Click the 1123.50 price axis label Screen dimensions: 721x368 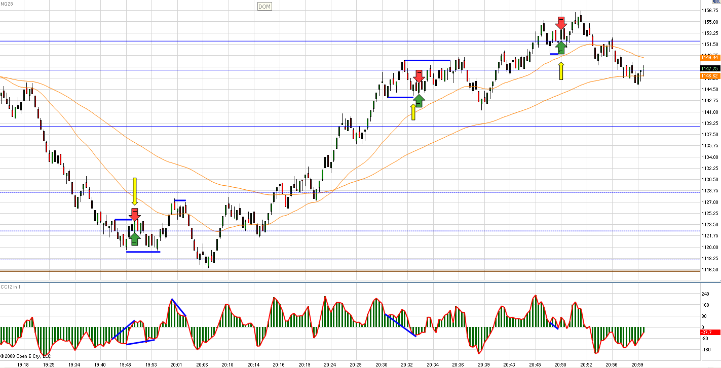(x=710, y=224)
